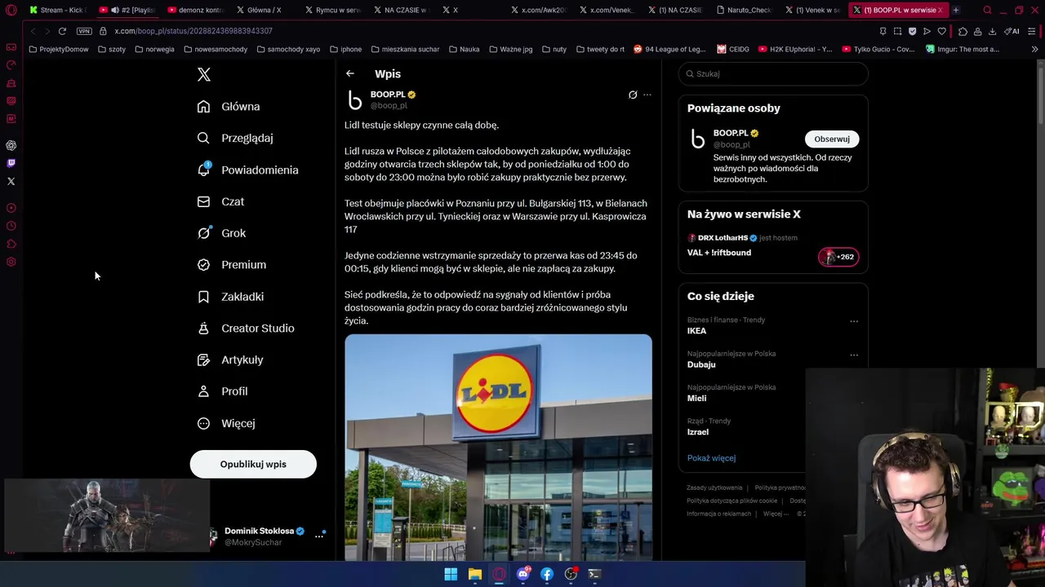
Task: Open Opera menu logo button
Action: tap(11, 10)
